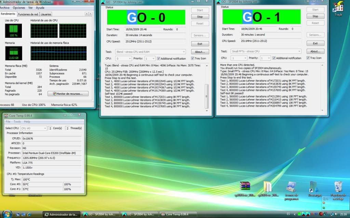
Task: Click the ES language indicator in taskbar
Action: [x=288, y=214]
